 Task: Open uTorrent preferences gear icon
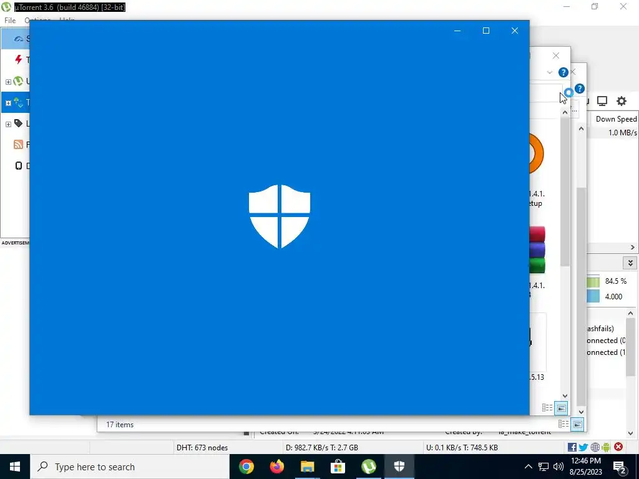click(621, 101)
